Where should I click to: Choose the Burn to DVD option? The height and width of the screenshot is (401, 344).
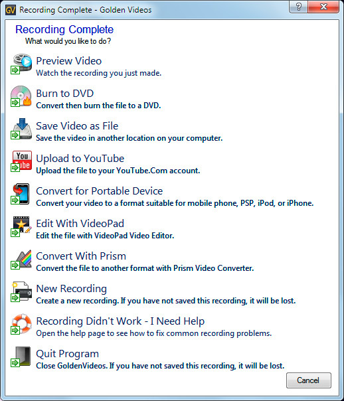click(64, 94)
